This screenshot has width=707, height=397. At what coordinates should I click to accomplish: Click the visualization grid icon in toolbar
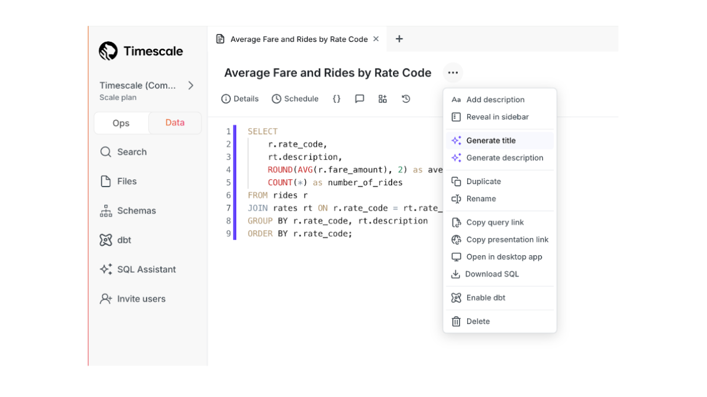(382, 99)
